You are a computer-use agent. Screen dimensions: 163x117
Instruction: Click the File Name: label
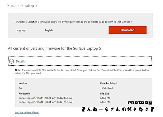tap(24, 94)
